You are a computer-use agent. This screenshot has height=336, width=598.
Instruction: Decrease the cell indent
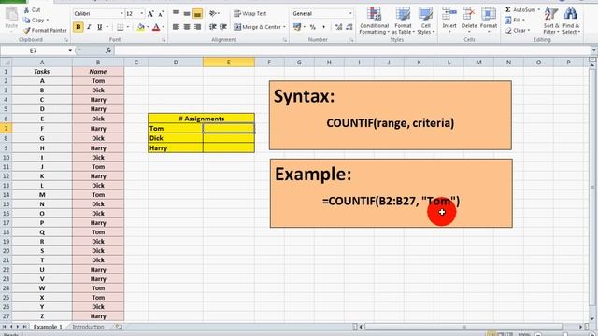coord(213,27)
